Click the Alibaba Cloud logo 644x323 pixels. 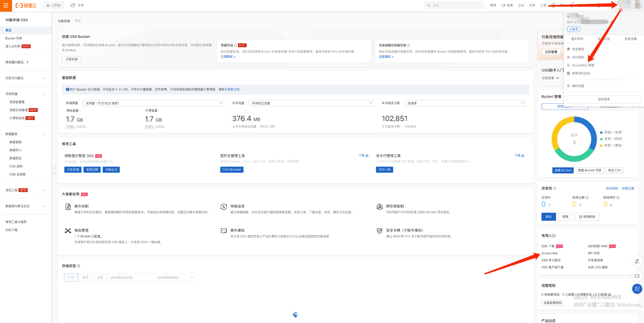coord(26,5)
